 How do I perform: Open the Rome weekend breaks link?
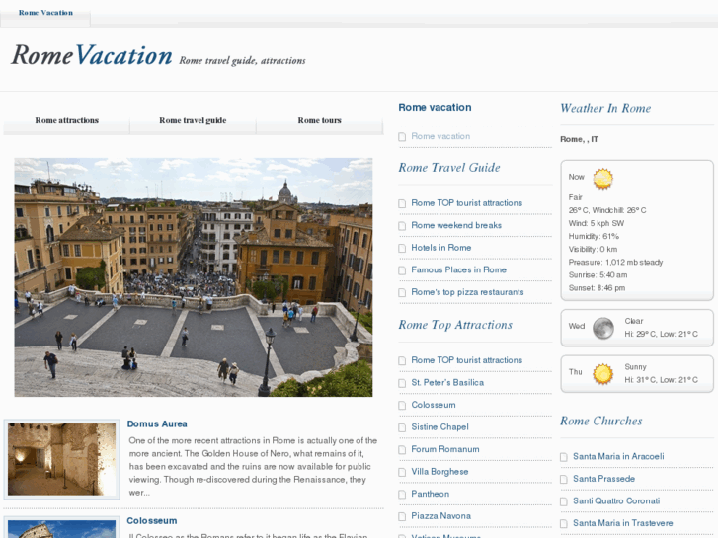tap(456, 225)
